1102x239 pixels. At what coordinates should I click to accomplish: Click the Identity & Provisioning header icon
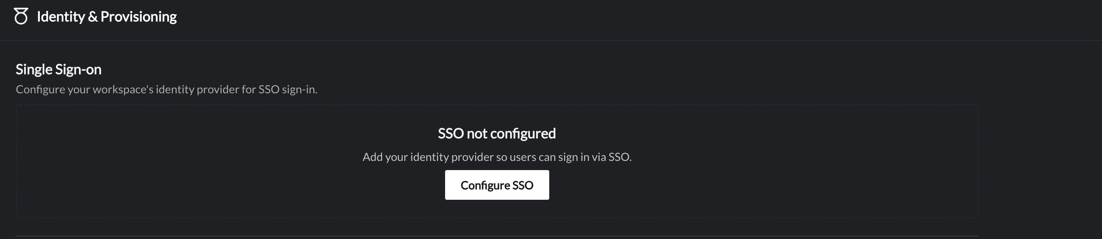click(21, 16)
